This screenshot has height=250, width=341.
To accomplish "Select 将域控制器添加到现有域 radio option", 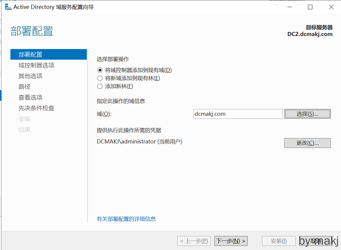I will point(100,70).
